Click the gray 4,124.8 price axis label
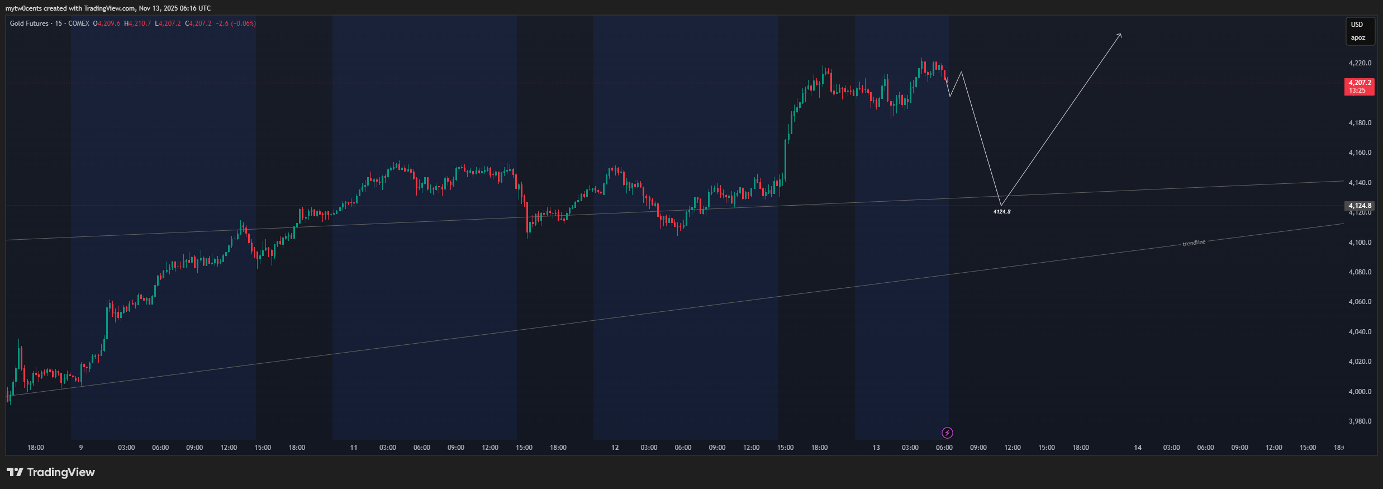This screenshot has height=489, width=1383. [1360, 206]
